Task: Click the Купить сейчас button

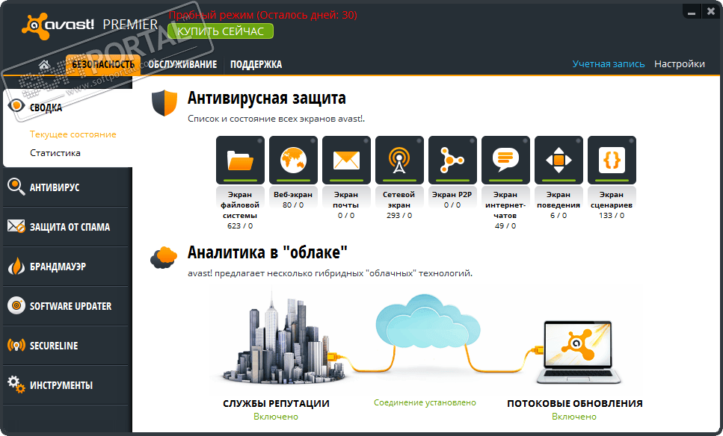Action: [221, 31]
